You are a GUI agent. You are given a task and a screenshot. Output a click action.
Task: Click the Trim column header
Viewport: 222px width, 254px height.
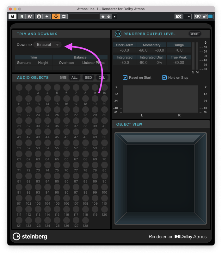(x=34, y=57)
